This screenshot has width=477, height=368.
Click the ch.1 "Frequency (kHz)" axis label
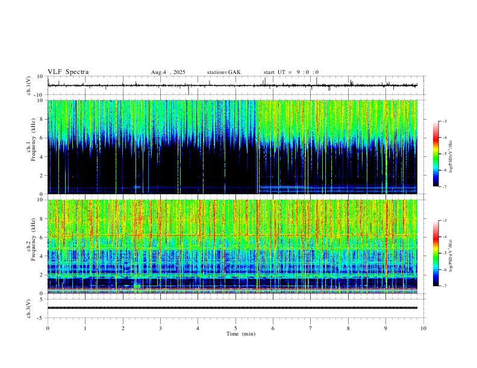tap(33, 141)
